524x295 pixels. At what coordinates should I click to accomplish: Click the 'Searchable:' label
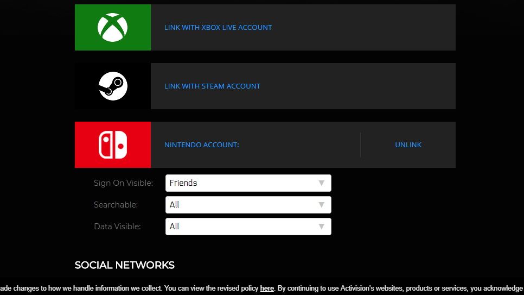(x=116, y=205)
